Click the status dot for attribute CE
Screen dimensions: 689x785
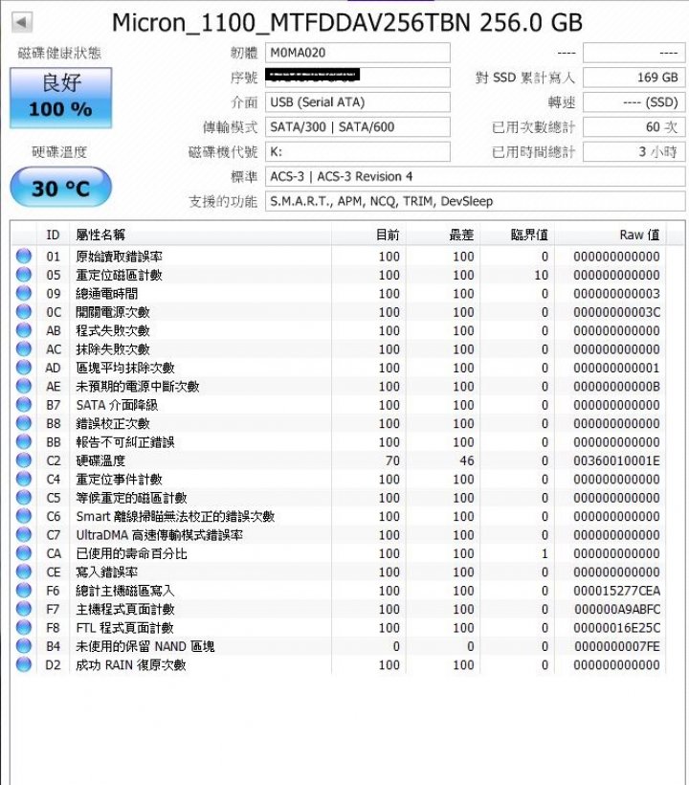[x=24, y=572]
